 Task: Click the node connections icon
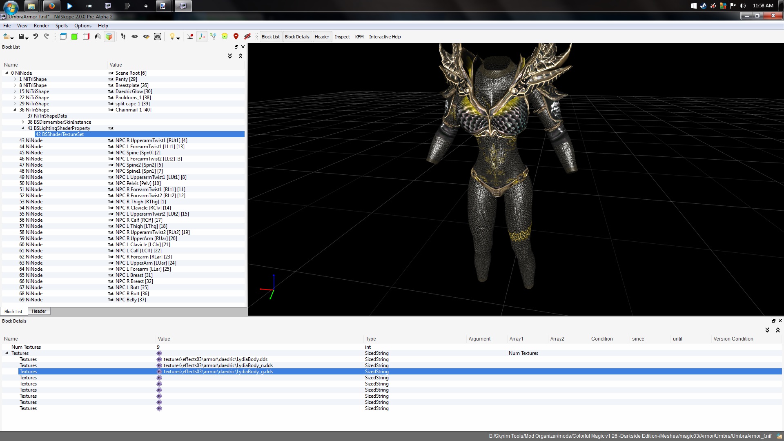point(213,37)
